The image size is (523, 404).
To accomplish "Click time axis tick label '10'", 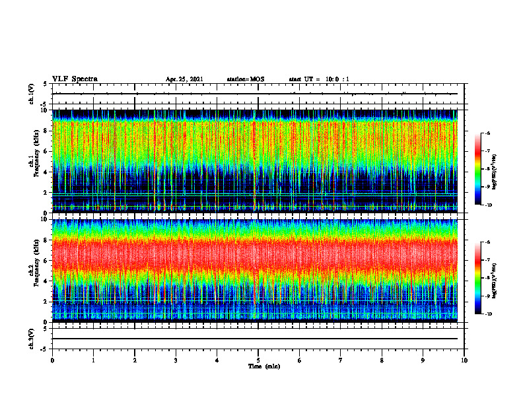I will (464, 360).
